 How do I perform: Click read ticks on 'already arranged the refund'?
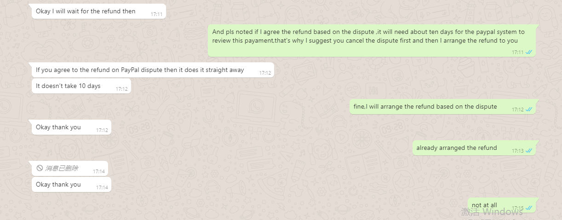(x=529, y=151)
